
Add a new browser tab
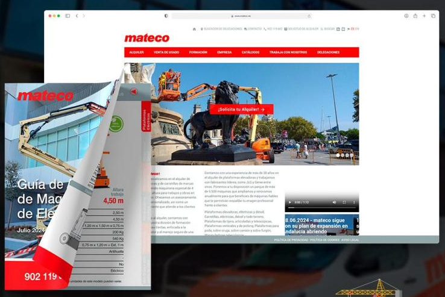(424, 16)
